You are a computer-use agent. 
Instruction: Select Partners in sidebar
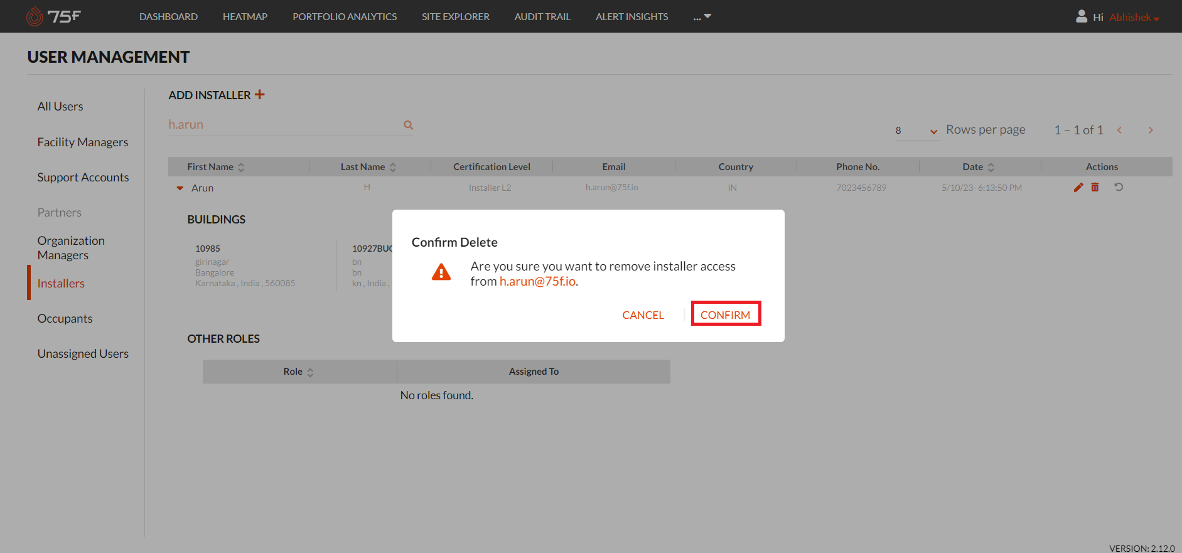[59, 212]
